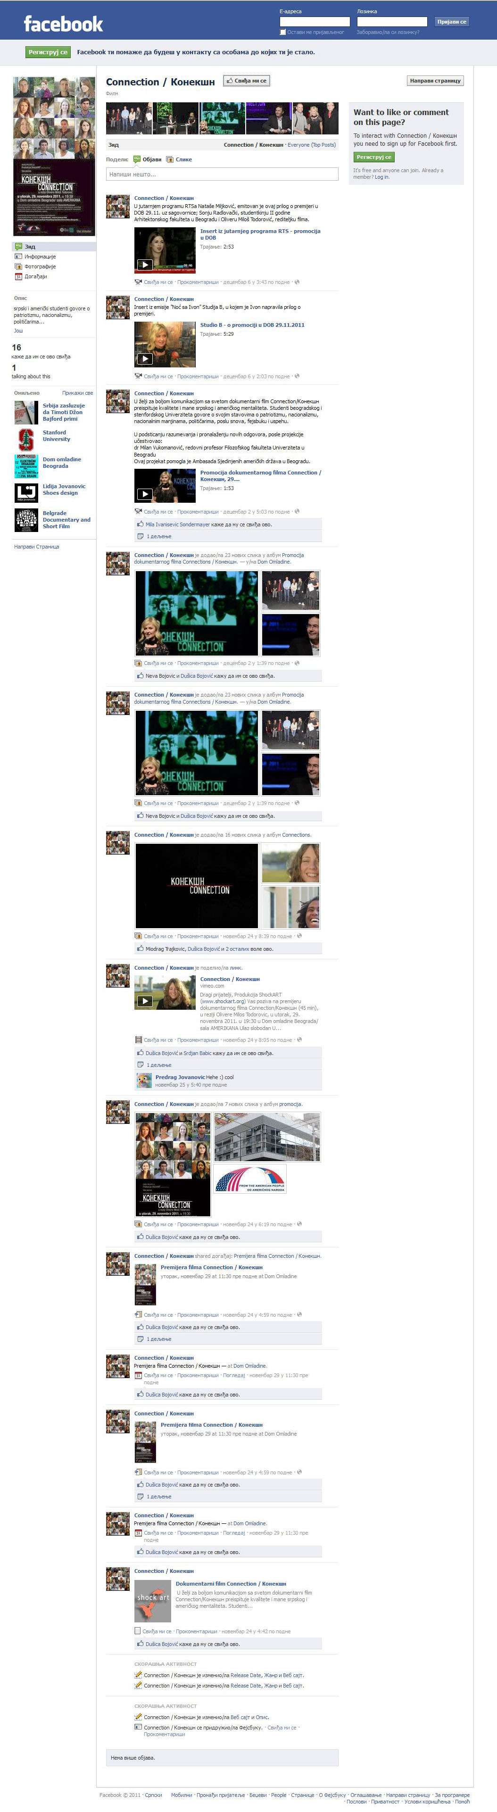Image resolution: width=497 pixels, height=1812 pixels.
Task: Click the 'Напиши нешто...' post text field
Action: click(222, 174)
